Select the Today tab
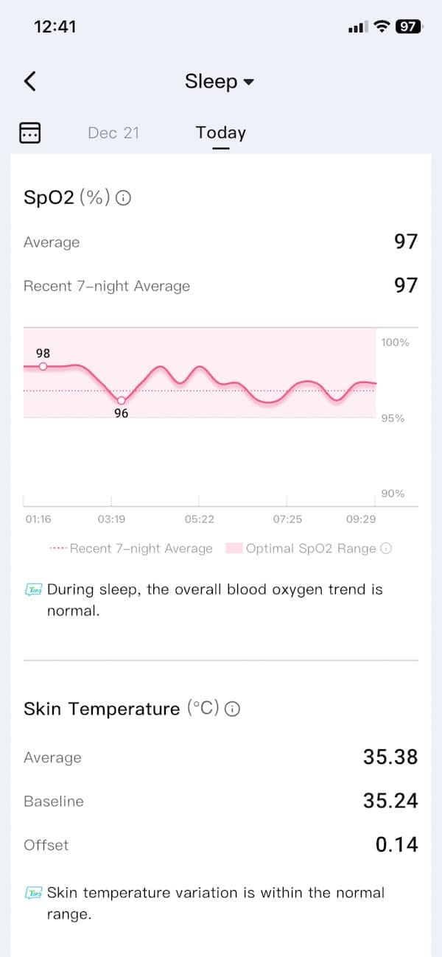 (x=220, y=133)
